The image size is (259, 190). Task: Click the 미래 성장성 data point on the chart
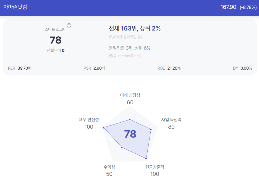tap(130, 119)
